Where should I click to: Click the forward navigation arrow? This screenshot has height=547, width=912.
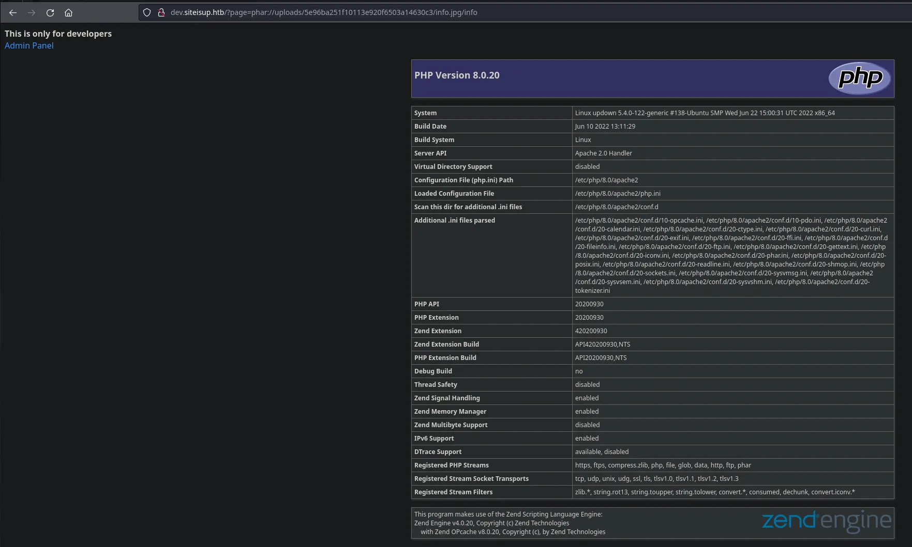click(32, 12)
